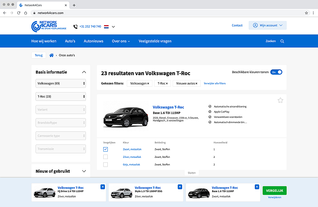Click the browser home button

pyautogui.click(x=26, y=13)
